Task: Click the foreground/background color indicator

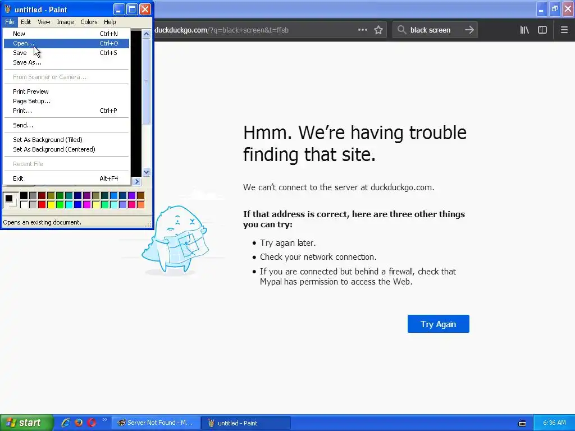Action: pos(10,200)
